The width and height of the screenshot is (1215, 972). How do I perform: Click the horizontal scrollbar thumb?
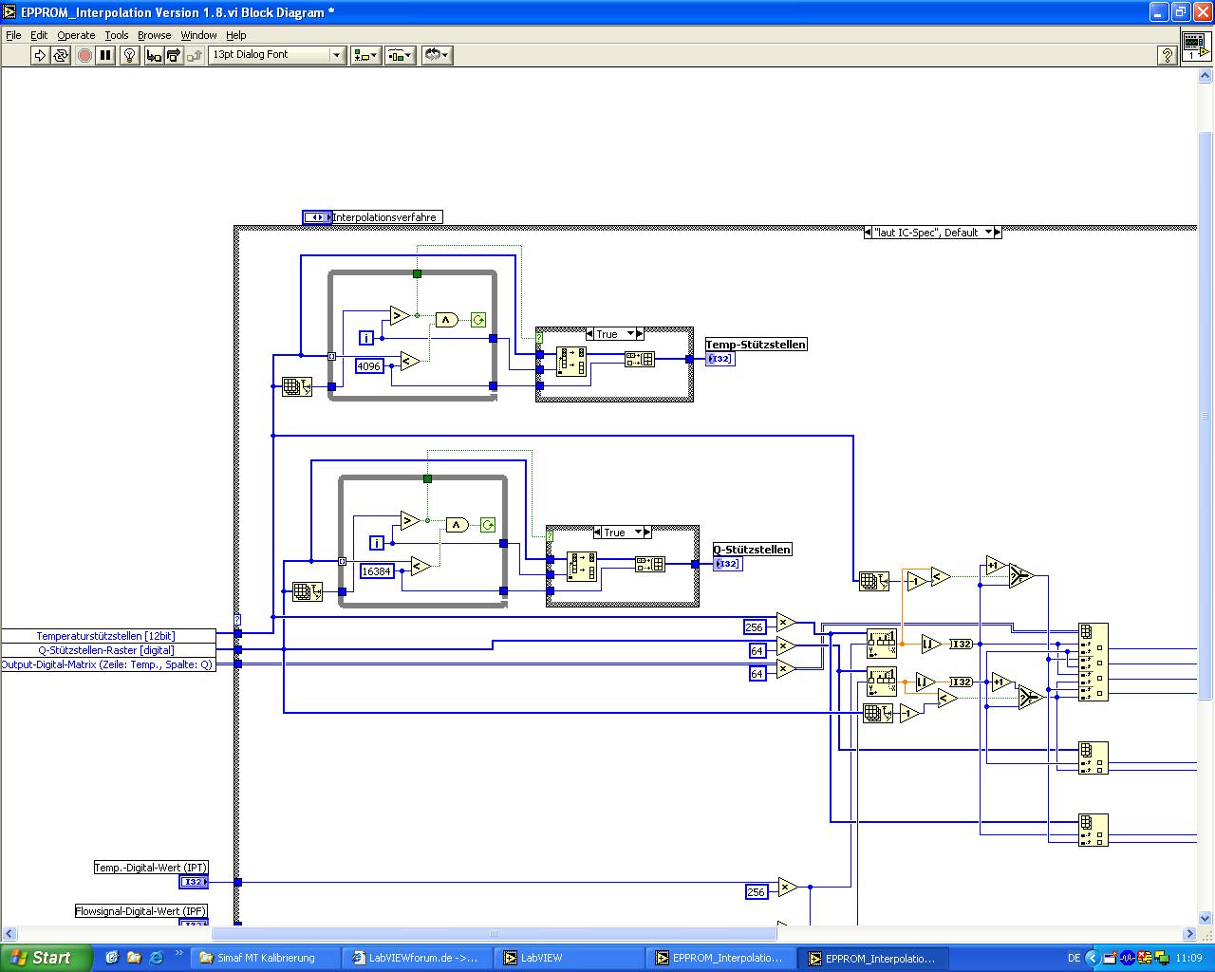click(493, 933)
